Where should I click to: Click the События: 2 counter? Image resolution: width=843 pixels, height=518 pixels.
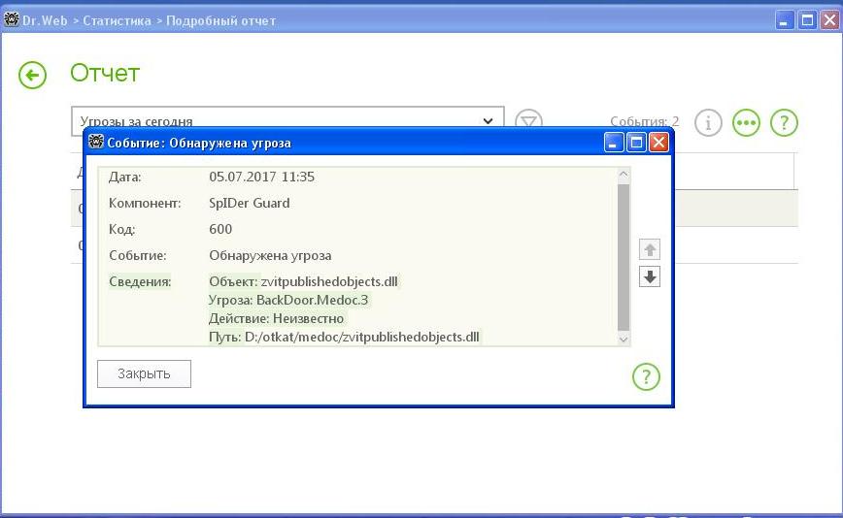(644, 121)
